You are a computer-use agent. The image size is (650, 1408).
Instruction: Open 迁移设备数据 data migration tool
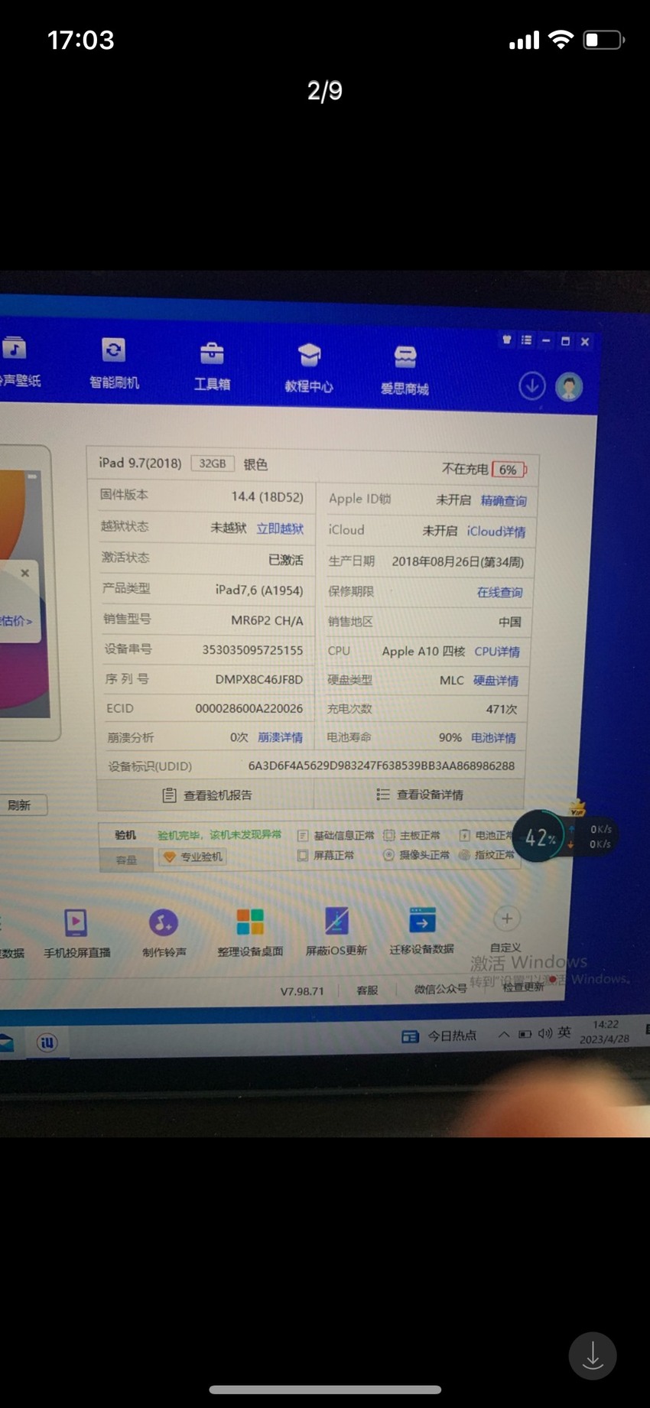coord(421,931)
